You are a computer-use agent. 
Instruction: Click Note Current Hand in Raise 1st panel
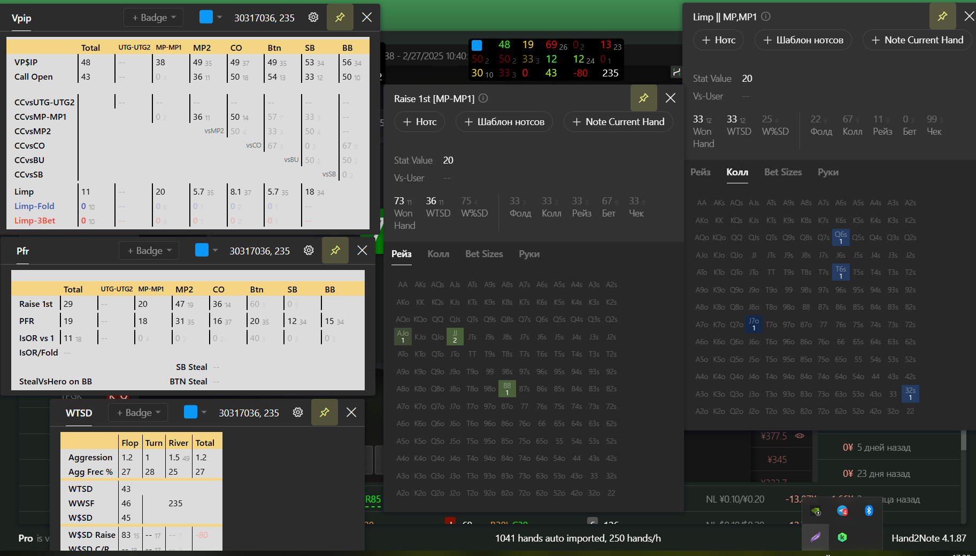[x=618, y=122]
